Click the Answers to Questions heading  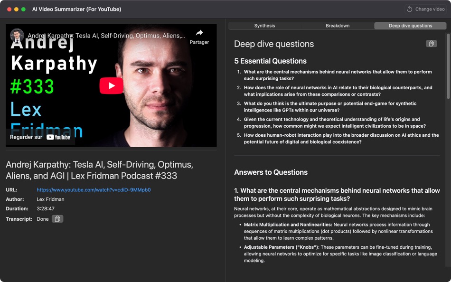(x=271, y=172)
